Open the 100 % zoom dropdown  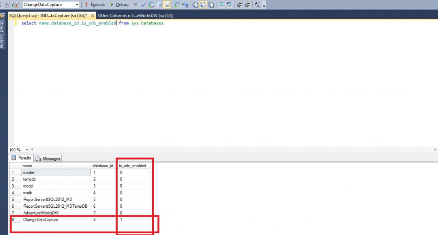click(x=27, y=150)
